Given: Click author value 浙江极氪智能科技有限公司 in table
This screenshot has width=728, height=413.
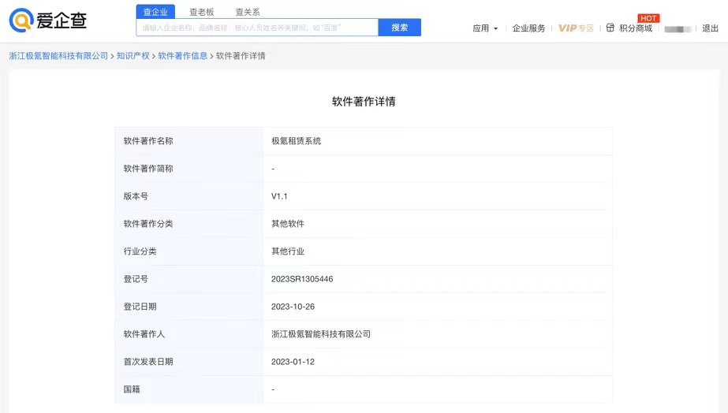Looking at the screenshot, I should [x=321, y=334].
